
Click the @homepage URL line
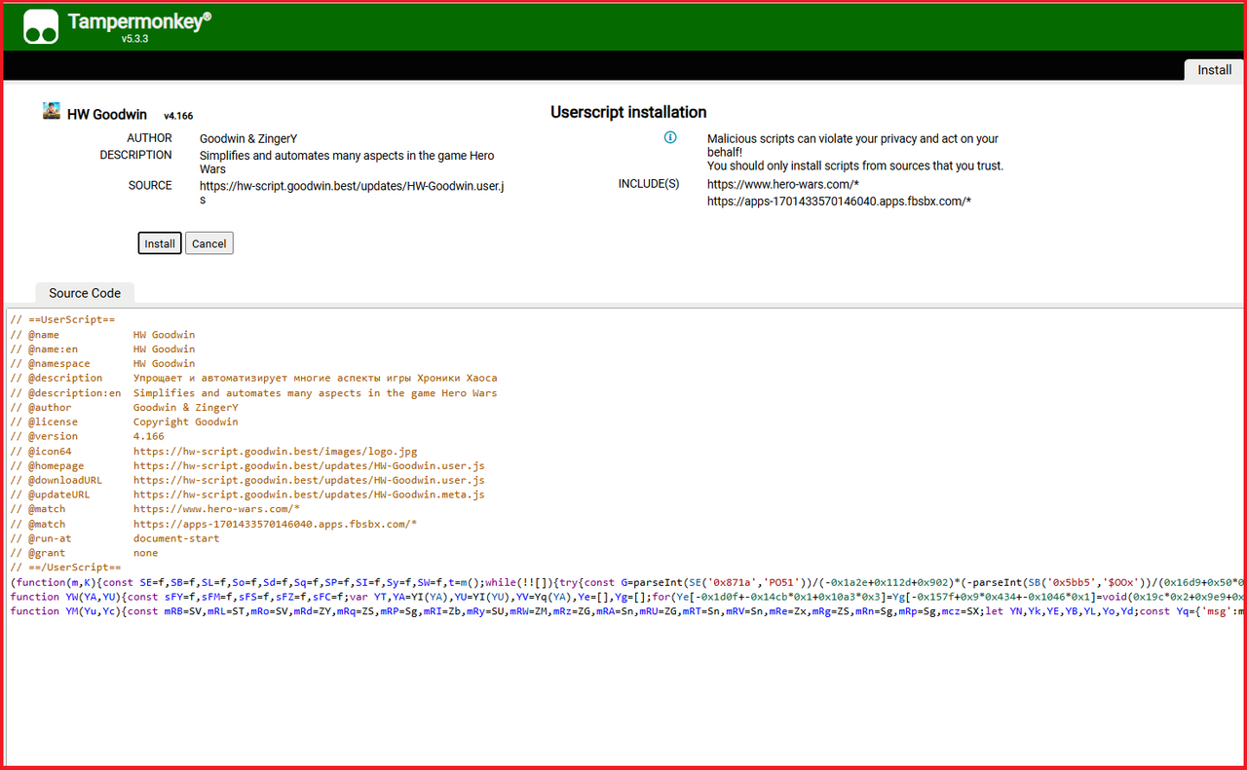(247, 465)
